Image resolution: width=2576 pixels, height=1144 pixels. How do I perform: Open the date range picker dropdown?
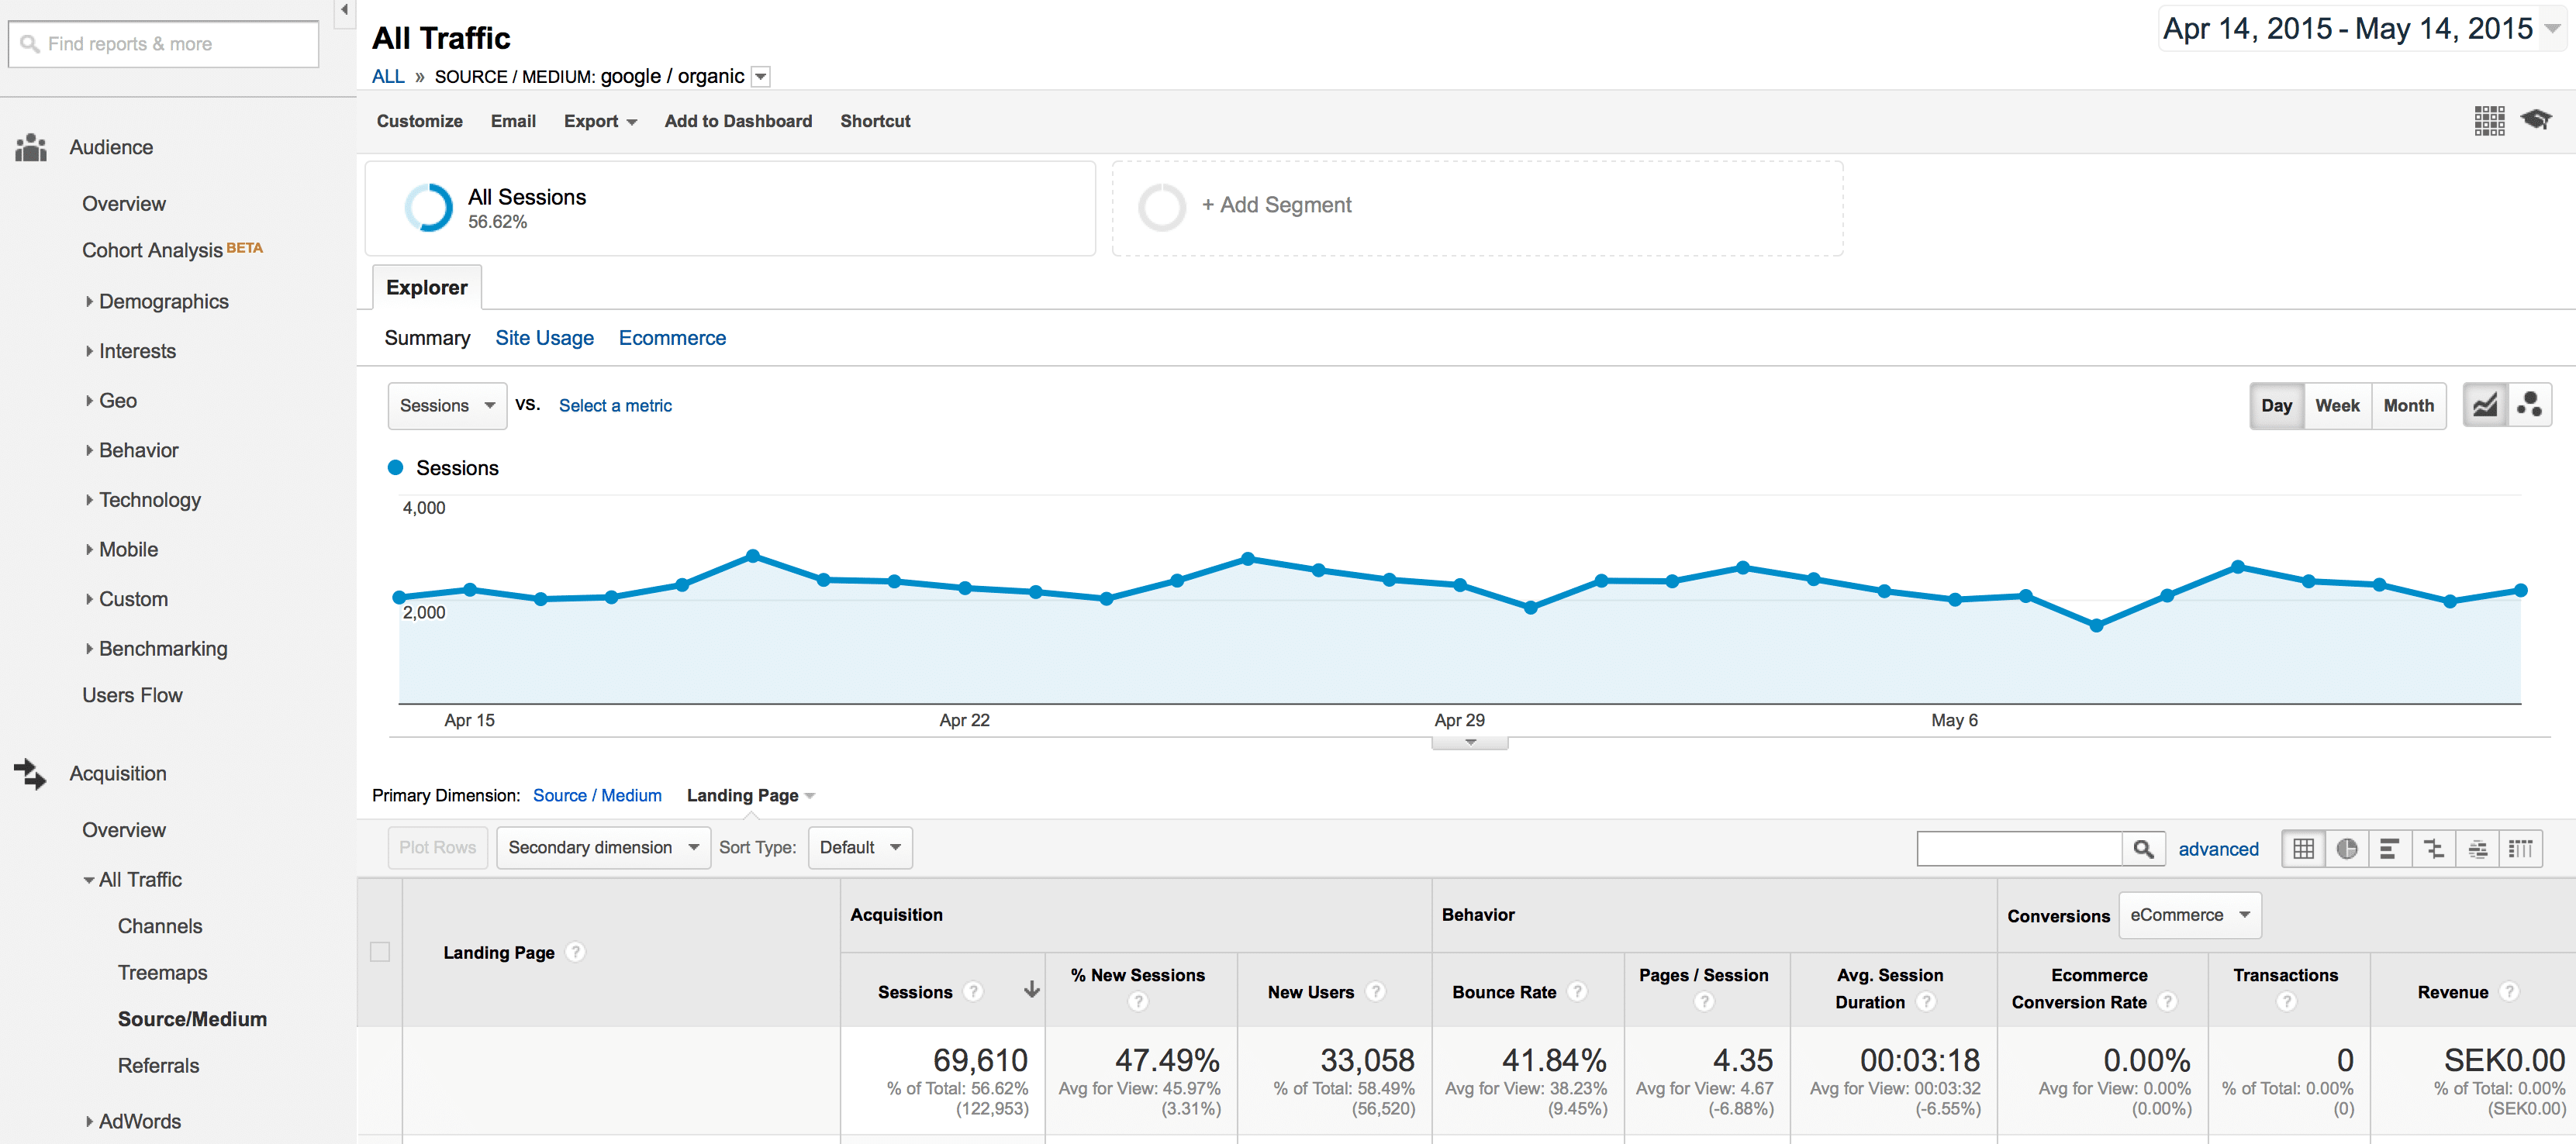(x=2552, y=29)
